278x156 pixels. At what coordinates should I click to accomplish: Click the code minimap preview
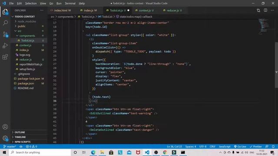click(264, 26)
